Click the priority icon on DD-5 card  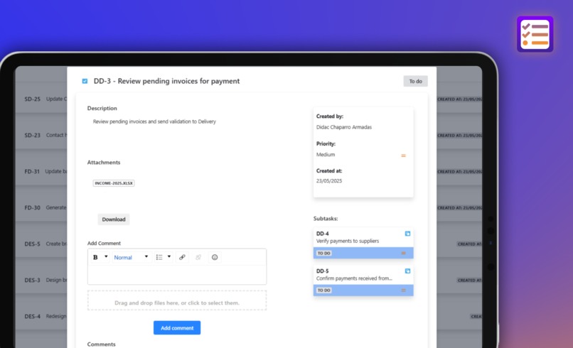(403, 290)
